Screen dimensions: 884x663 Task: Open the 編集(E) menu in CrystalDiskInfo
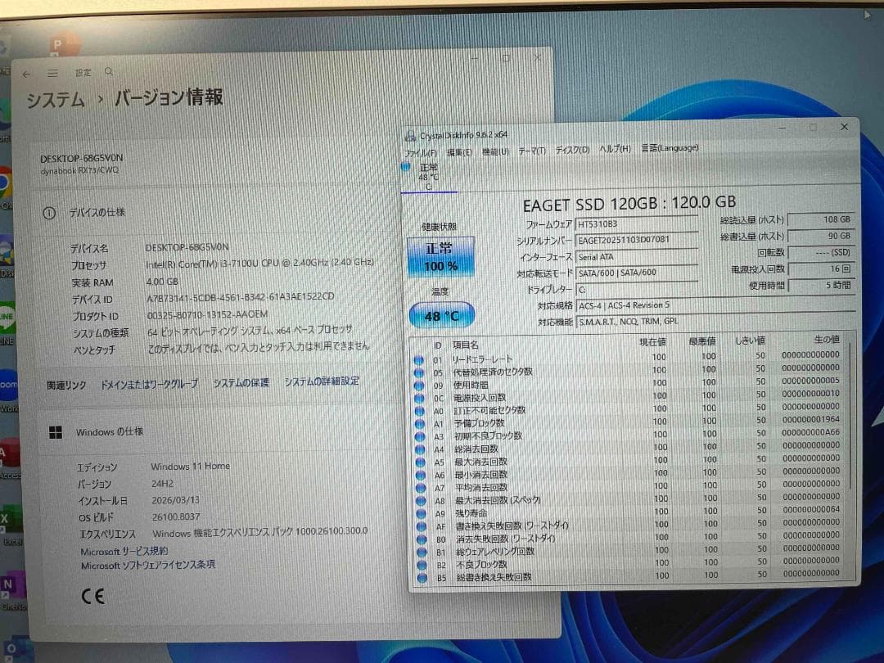pos(459,153)
